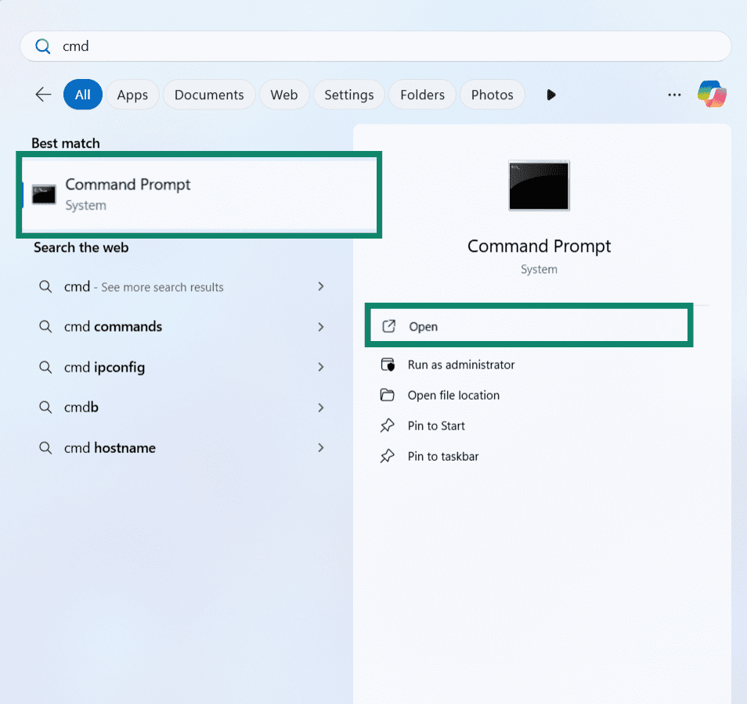Select Pin to taskbar
Viewport: 747px width, 704px height.
click(442, 456)
